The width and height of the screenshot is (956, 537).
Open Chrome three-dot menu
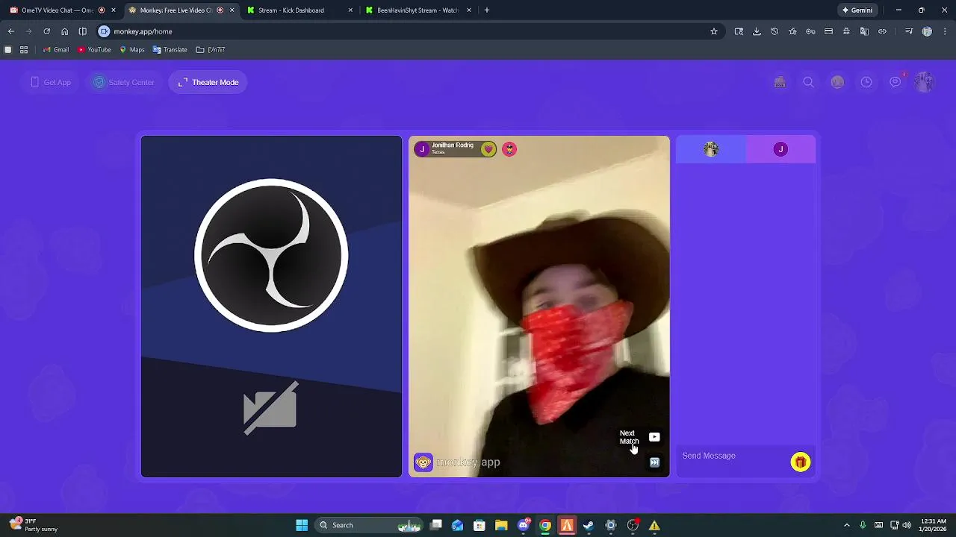[x=945, y=31]
